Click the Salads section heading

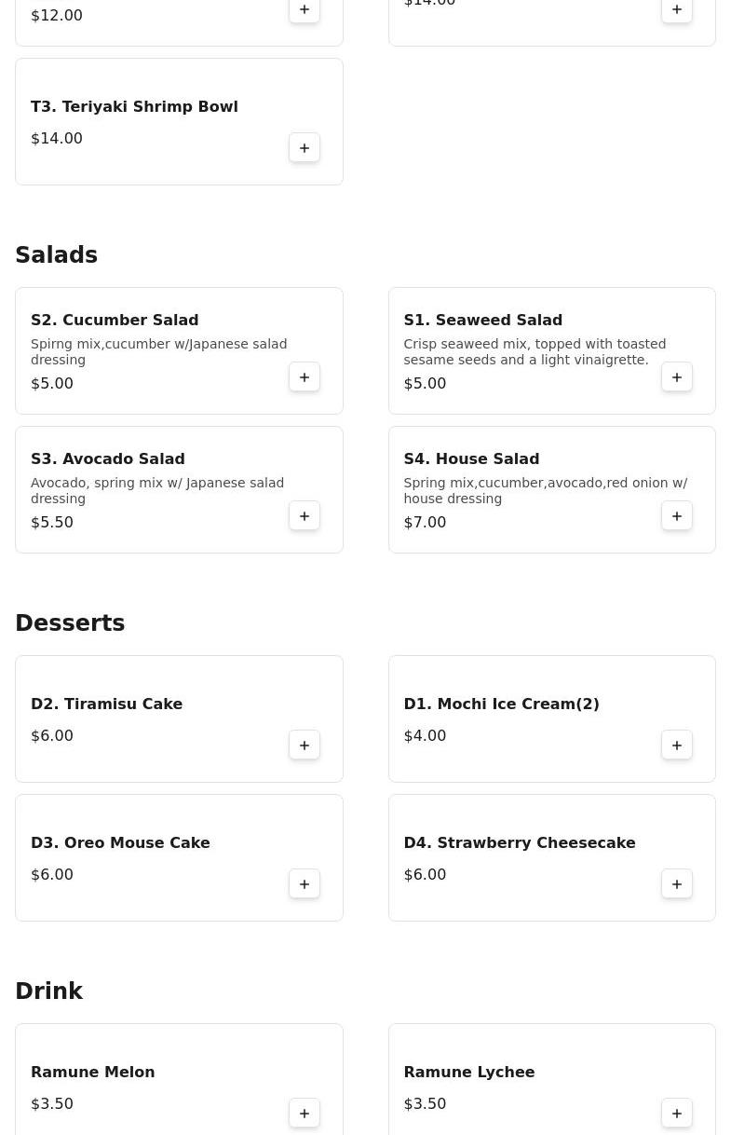56,255
